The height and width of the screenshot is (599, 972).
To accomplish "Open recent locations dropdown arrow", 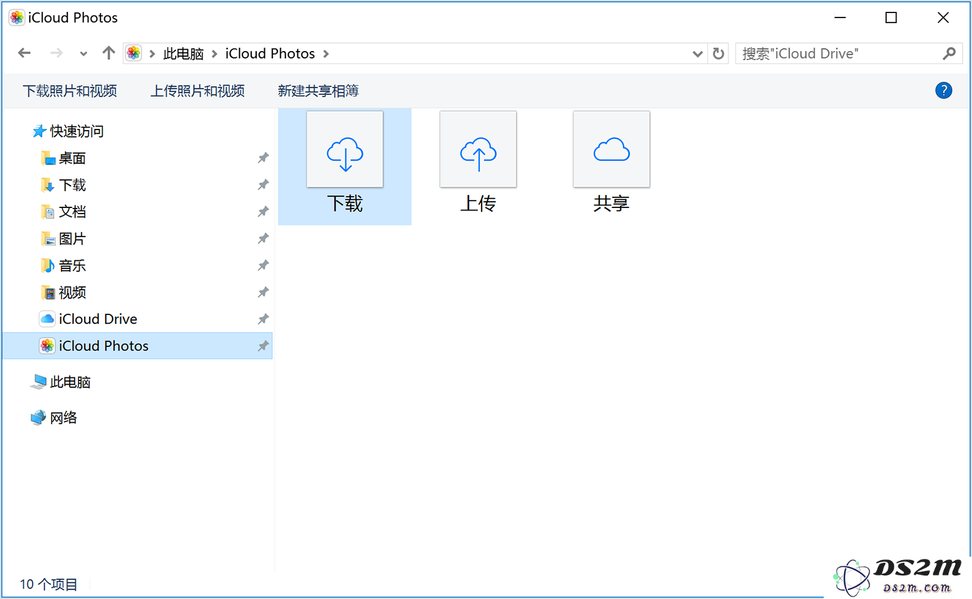I will 83,54.
